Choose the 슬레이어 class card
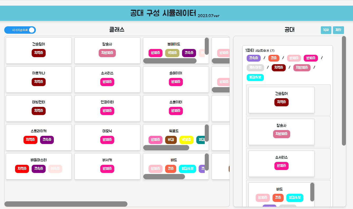This screenshot has width=353, height=209. pyautogui.click(x=176, y=79)
